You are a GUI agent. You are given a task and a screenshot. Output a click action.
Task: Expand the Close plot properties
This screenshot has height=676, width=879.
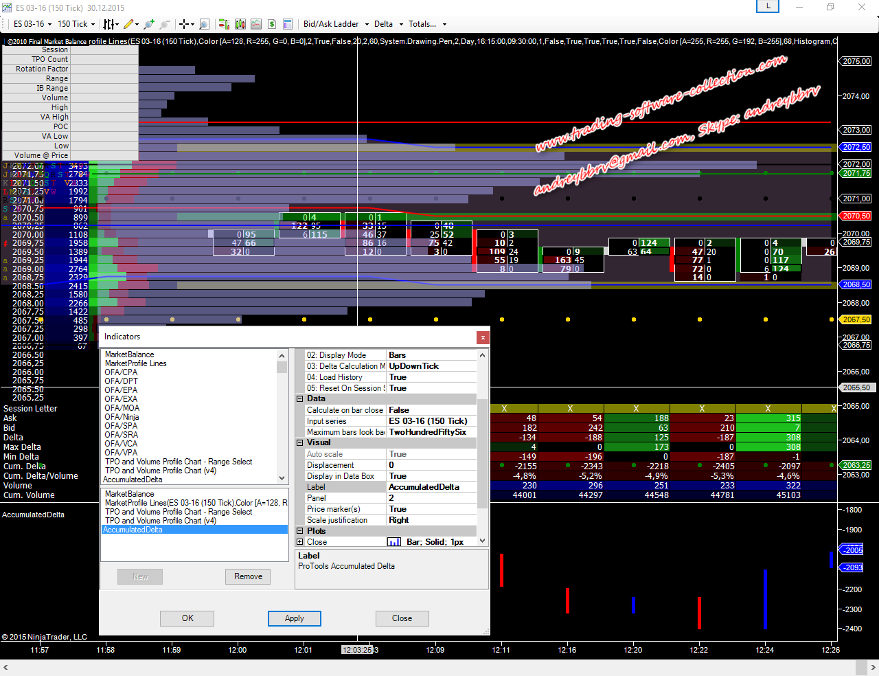(x=300, y=542)
